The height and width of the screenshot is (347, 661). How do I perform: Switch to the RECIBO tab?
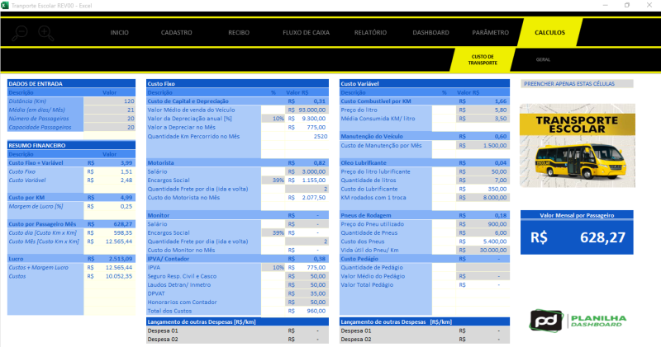239,32
